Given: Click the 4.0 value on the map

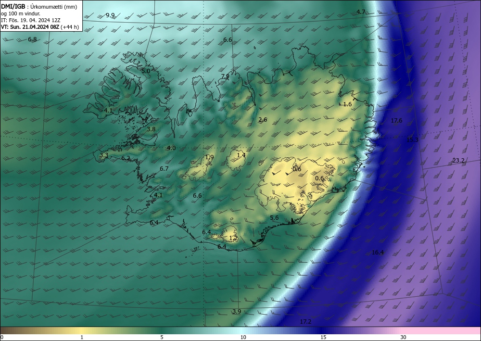Looking at the screenshot, I should (171, 148).
